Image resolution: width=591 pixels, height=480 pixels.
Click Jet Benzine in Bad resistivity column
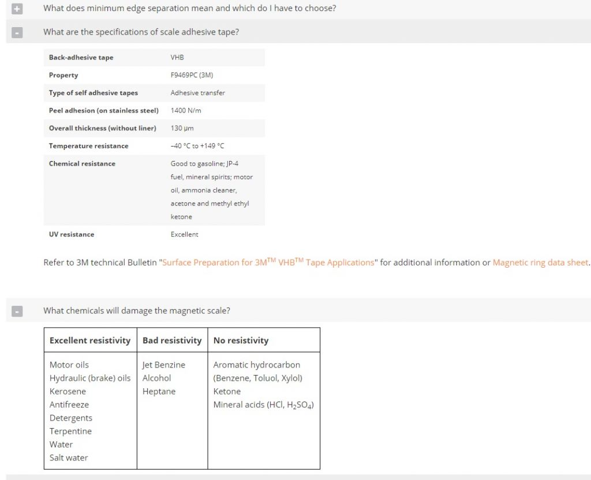[163, 365]
